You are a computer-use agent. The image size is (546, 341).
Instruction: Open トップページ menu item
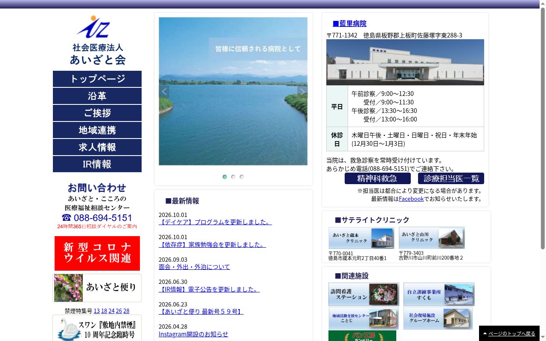(97, 79)
